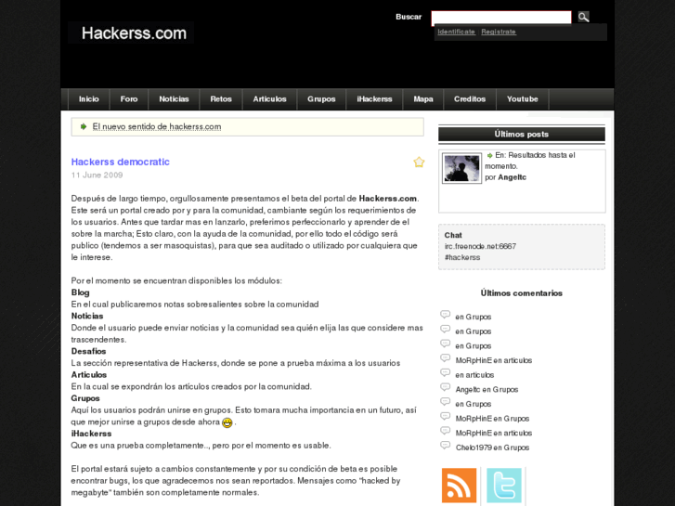This screenshot has height=506, width=675.
Task: Click the Registrate sign-up link
Action: pos(499,32)
